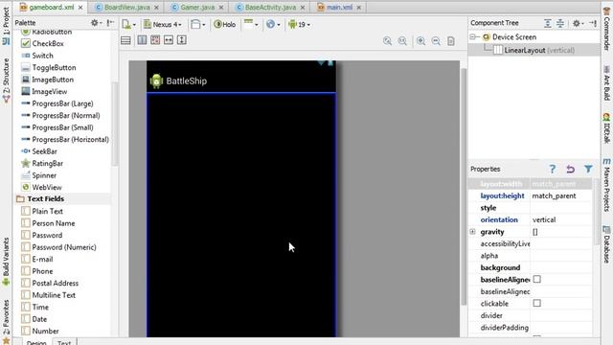The image size is (613, 345).
Task: Select WebView in Palette
Action: [x=41, y=188]
